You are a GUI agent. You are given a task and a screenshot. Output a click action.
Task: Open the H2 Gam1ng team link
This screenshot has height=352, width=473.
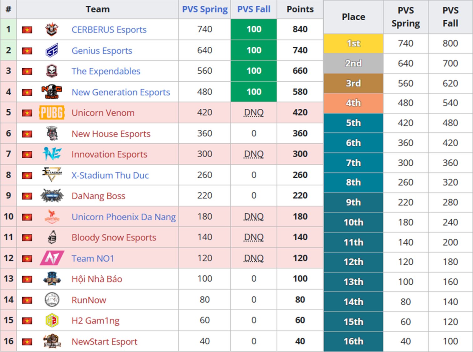click(x=95, y=321)
